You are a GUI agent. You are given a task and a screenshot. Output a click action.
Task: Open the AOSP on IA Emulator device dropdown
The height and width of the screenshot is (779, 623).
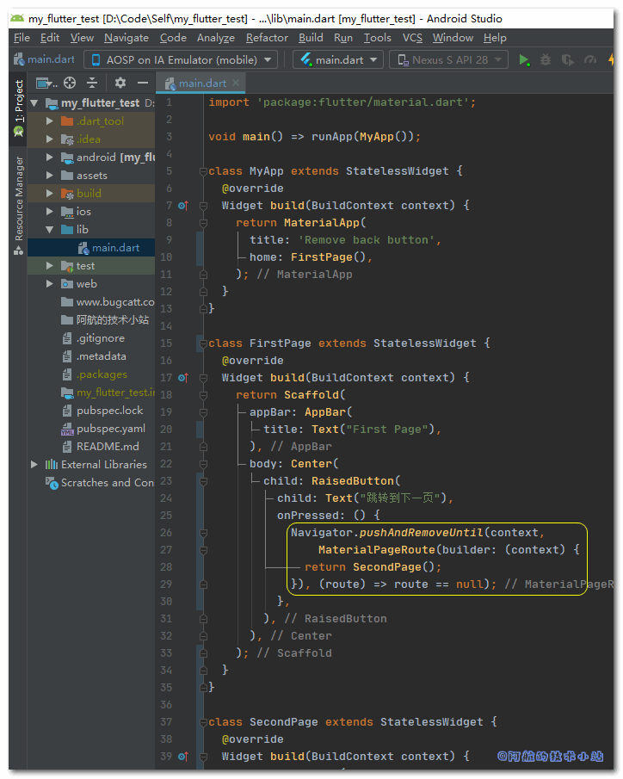pos(181,59)
